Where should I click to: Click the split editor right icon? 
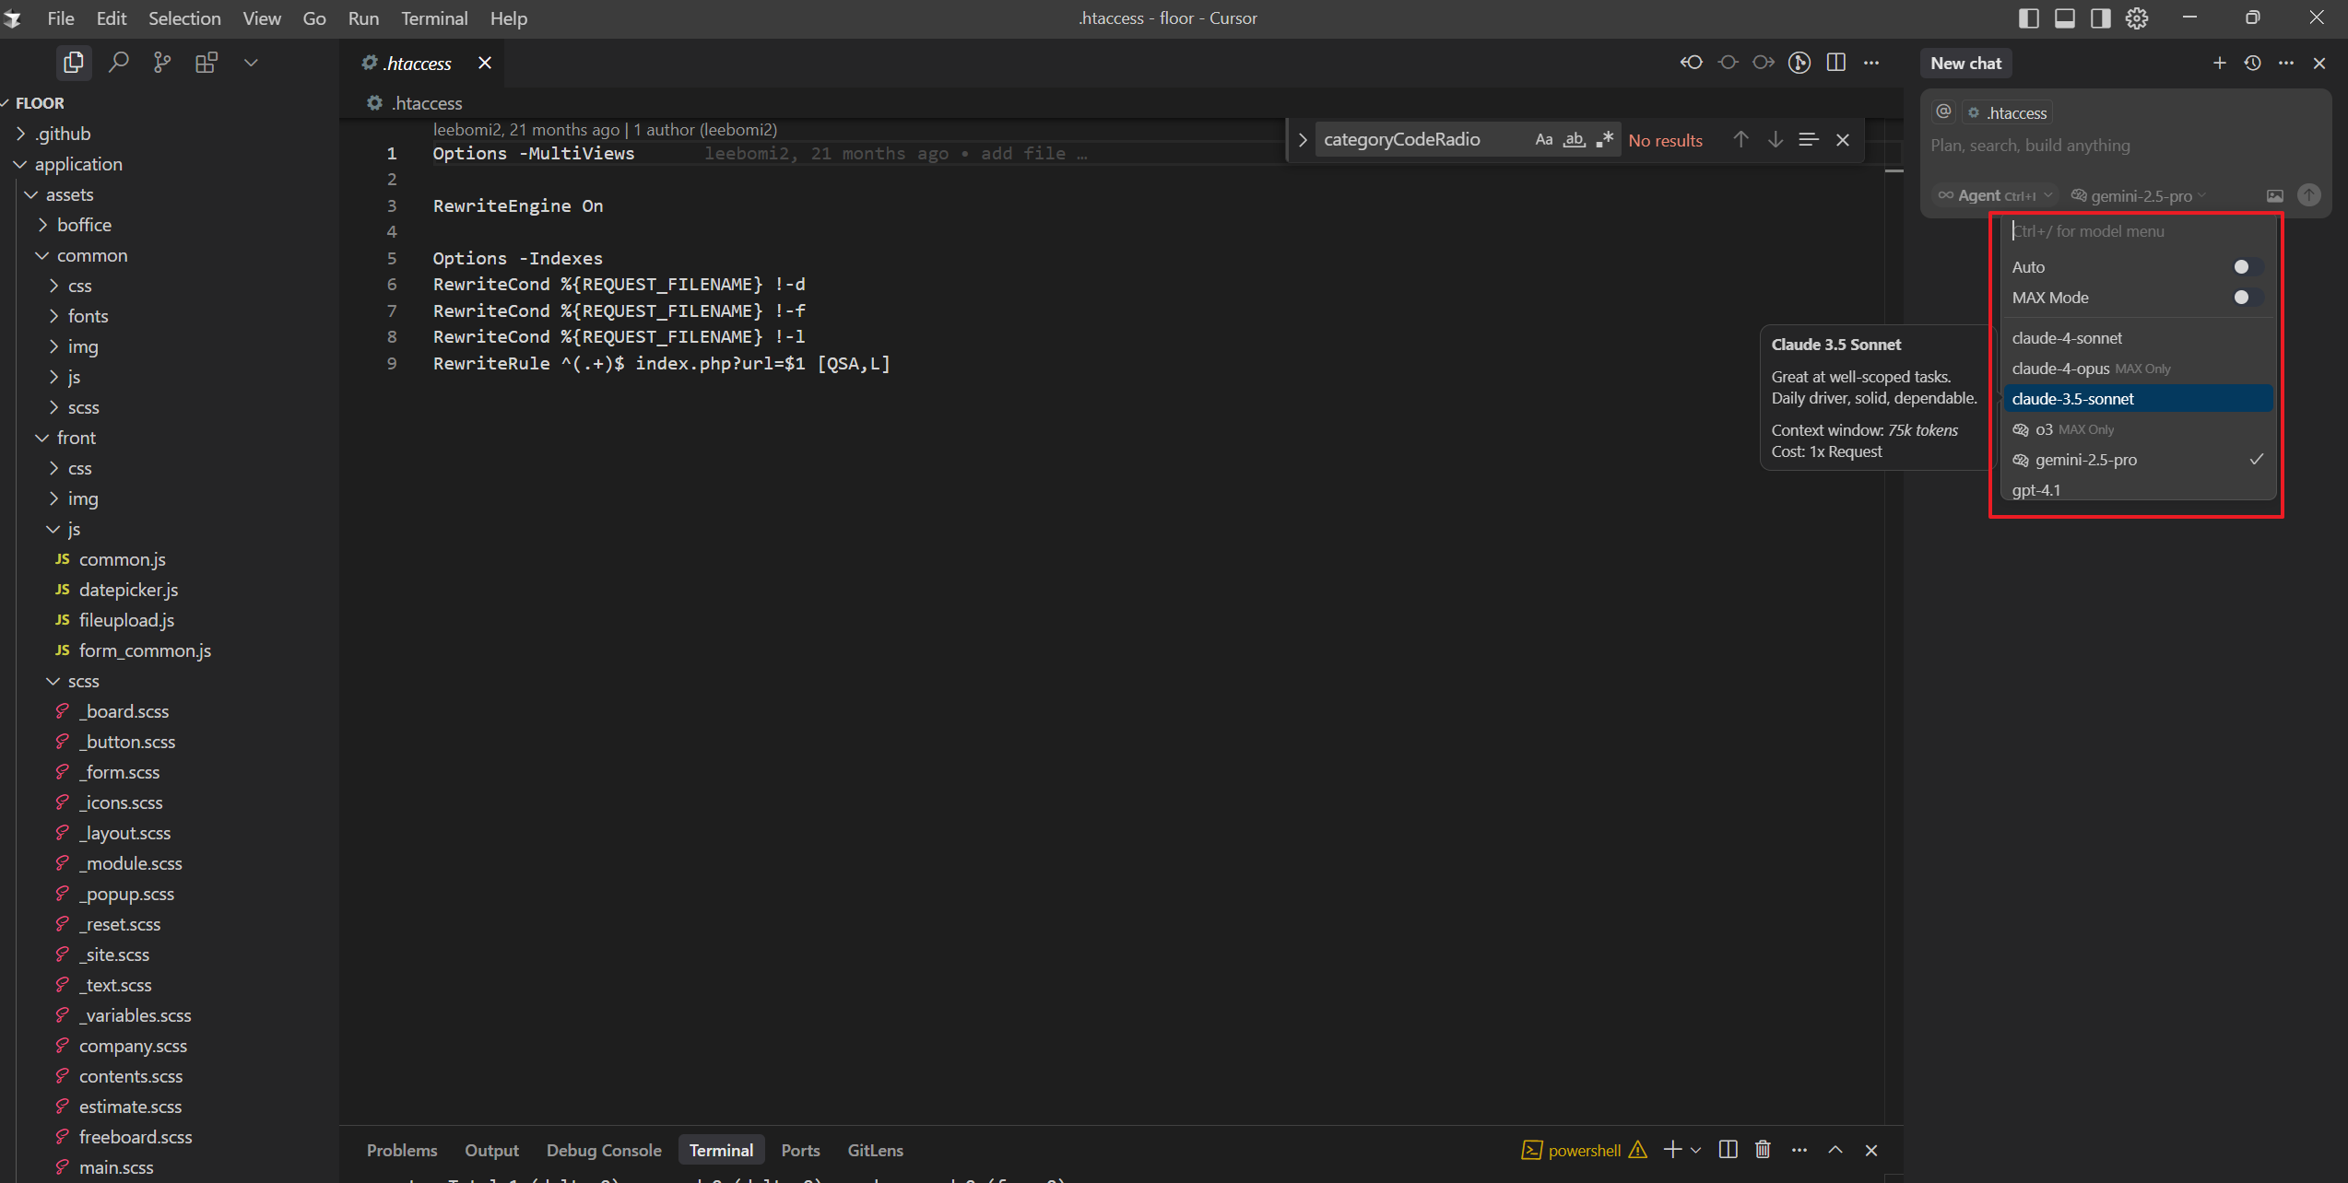pos(1835,63)
